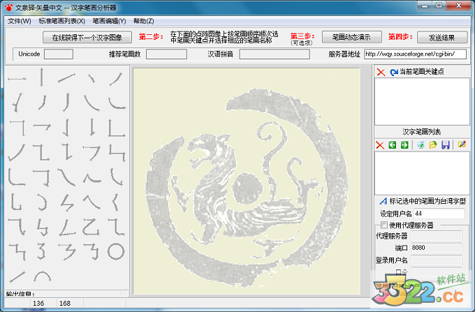Viewport: 475px width, 312px height.
Task: Click the blue redo arrow beside 当前笔画关键点
Action: [394, 72]
